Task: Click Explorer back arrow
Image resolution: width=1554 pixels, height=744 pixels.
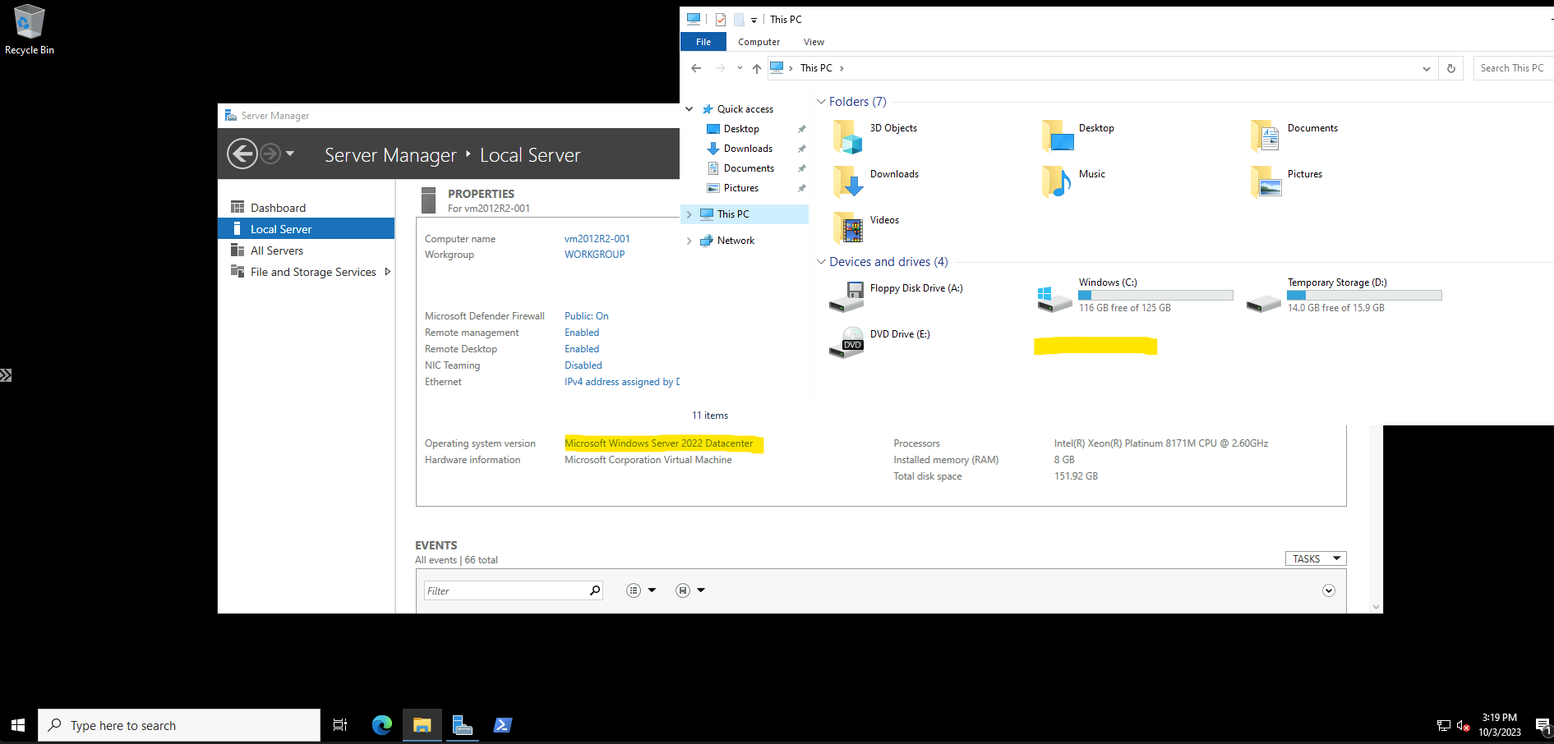Action: pyautogui.click(x=696, y=68)
